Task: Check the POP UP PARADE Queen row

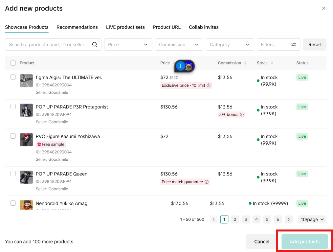Action: [x=13, y=173]
